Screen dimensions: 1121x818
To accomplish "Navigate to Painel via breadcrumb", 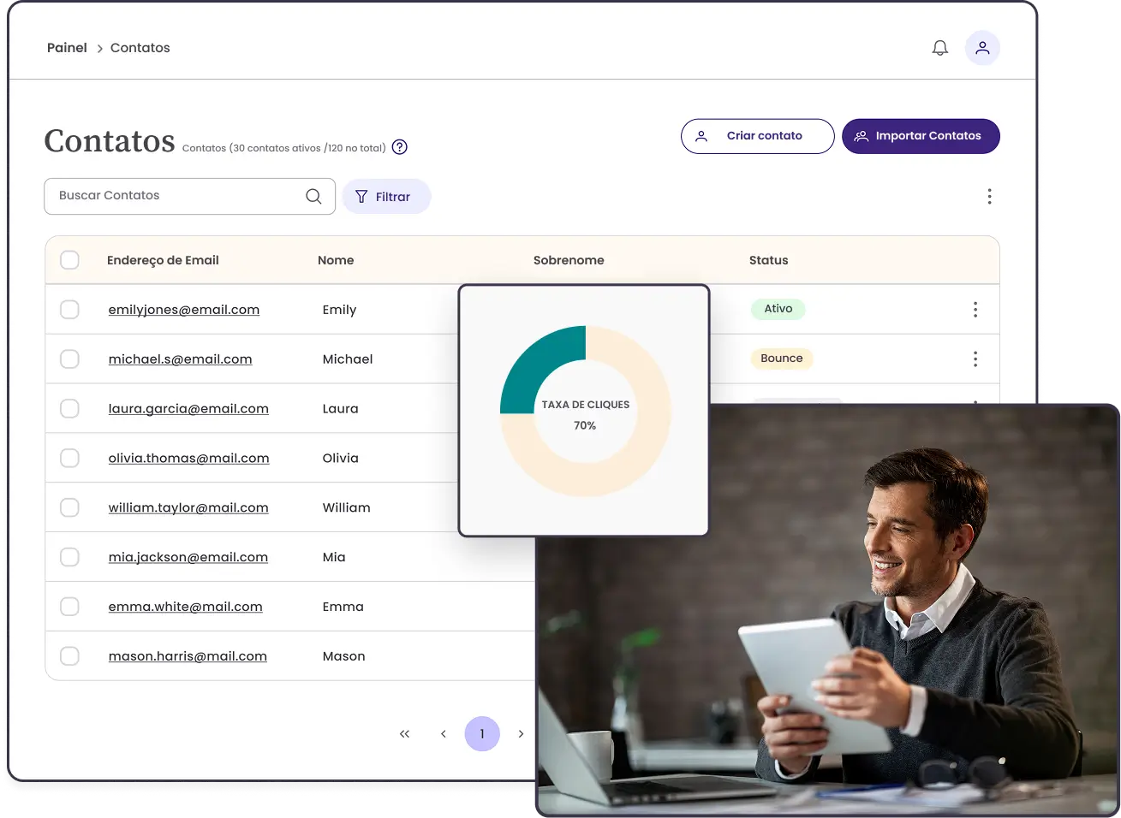I will coord(67,47).
